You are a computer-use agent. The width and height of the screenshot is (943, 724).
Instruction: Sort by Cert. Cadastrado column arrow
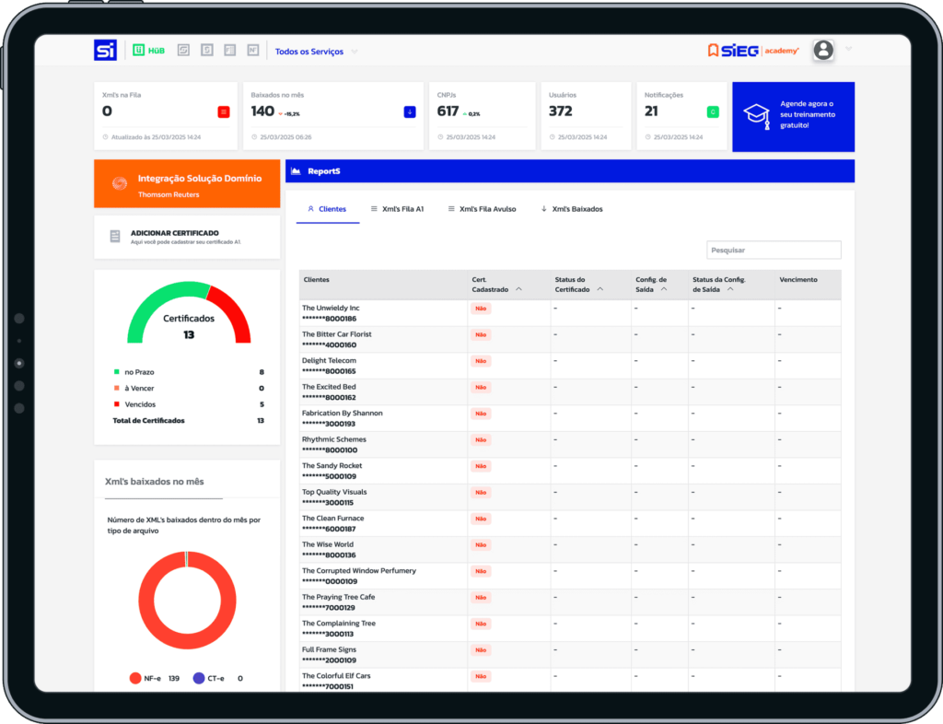(519, 289)
